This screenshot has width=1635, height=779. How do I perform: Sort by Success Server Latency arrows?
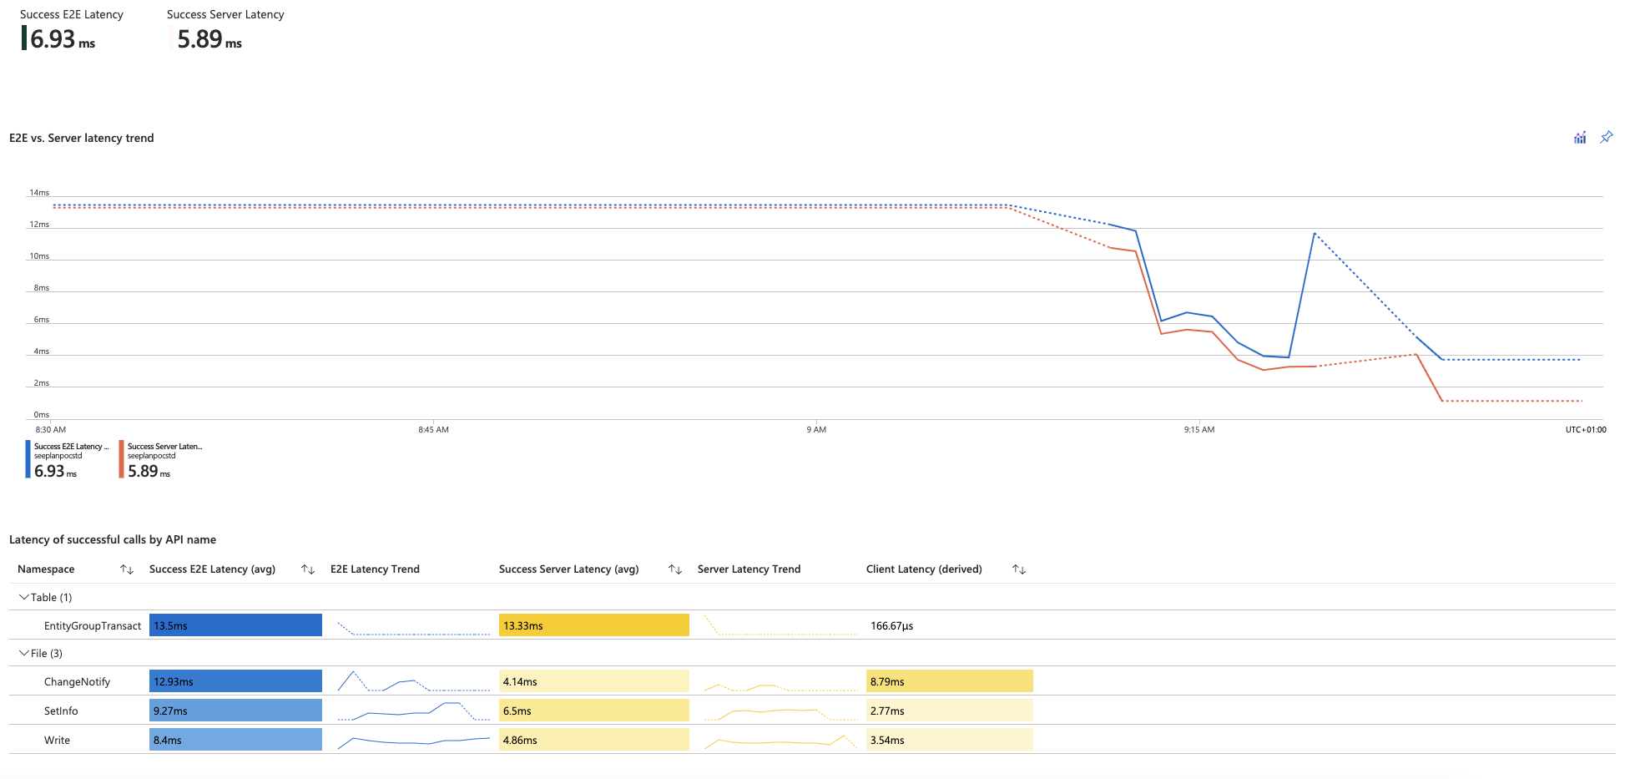click(675, 569)
